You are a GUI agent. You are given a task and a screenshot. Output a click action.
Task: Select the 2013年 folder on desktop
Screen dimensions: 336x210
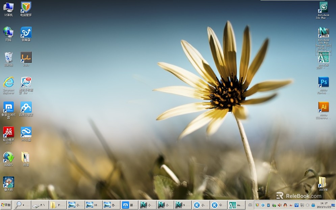click(323, 182)
